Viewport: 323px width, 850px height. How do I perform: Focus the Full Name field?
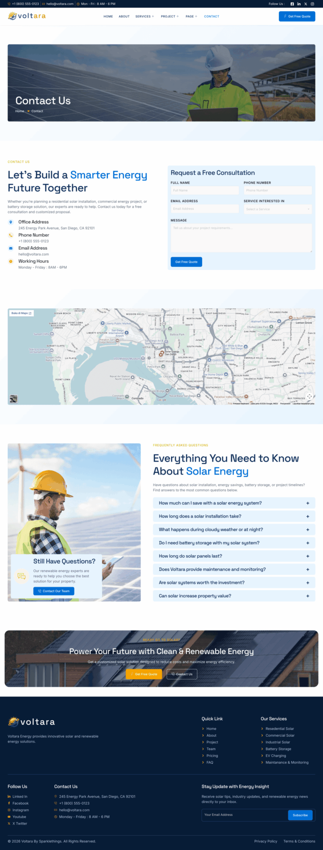pyautogui.click(x=205, y=190)
